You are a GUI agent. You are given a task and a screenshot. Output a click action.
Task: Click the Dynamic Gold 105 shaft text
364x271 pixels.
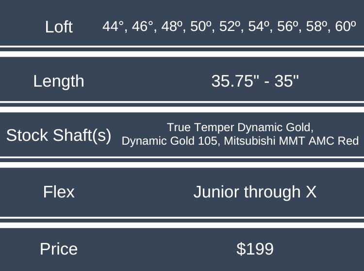click(x=165, y=141)
